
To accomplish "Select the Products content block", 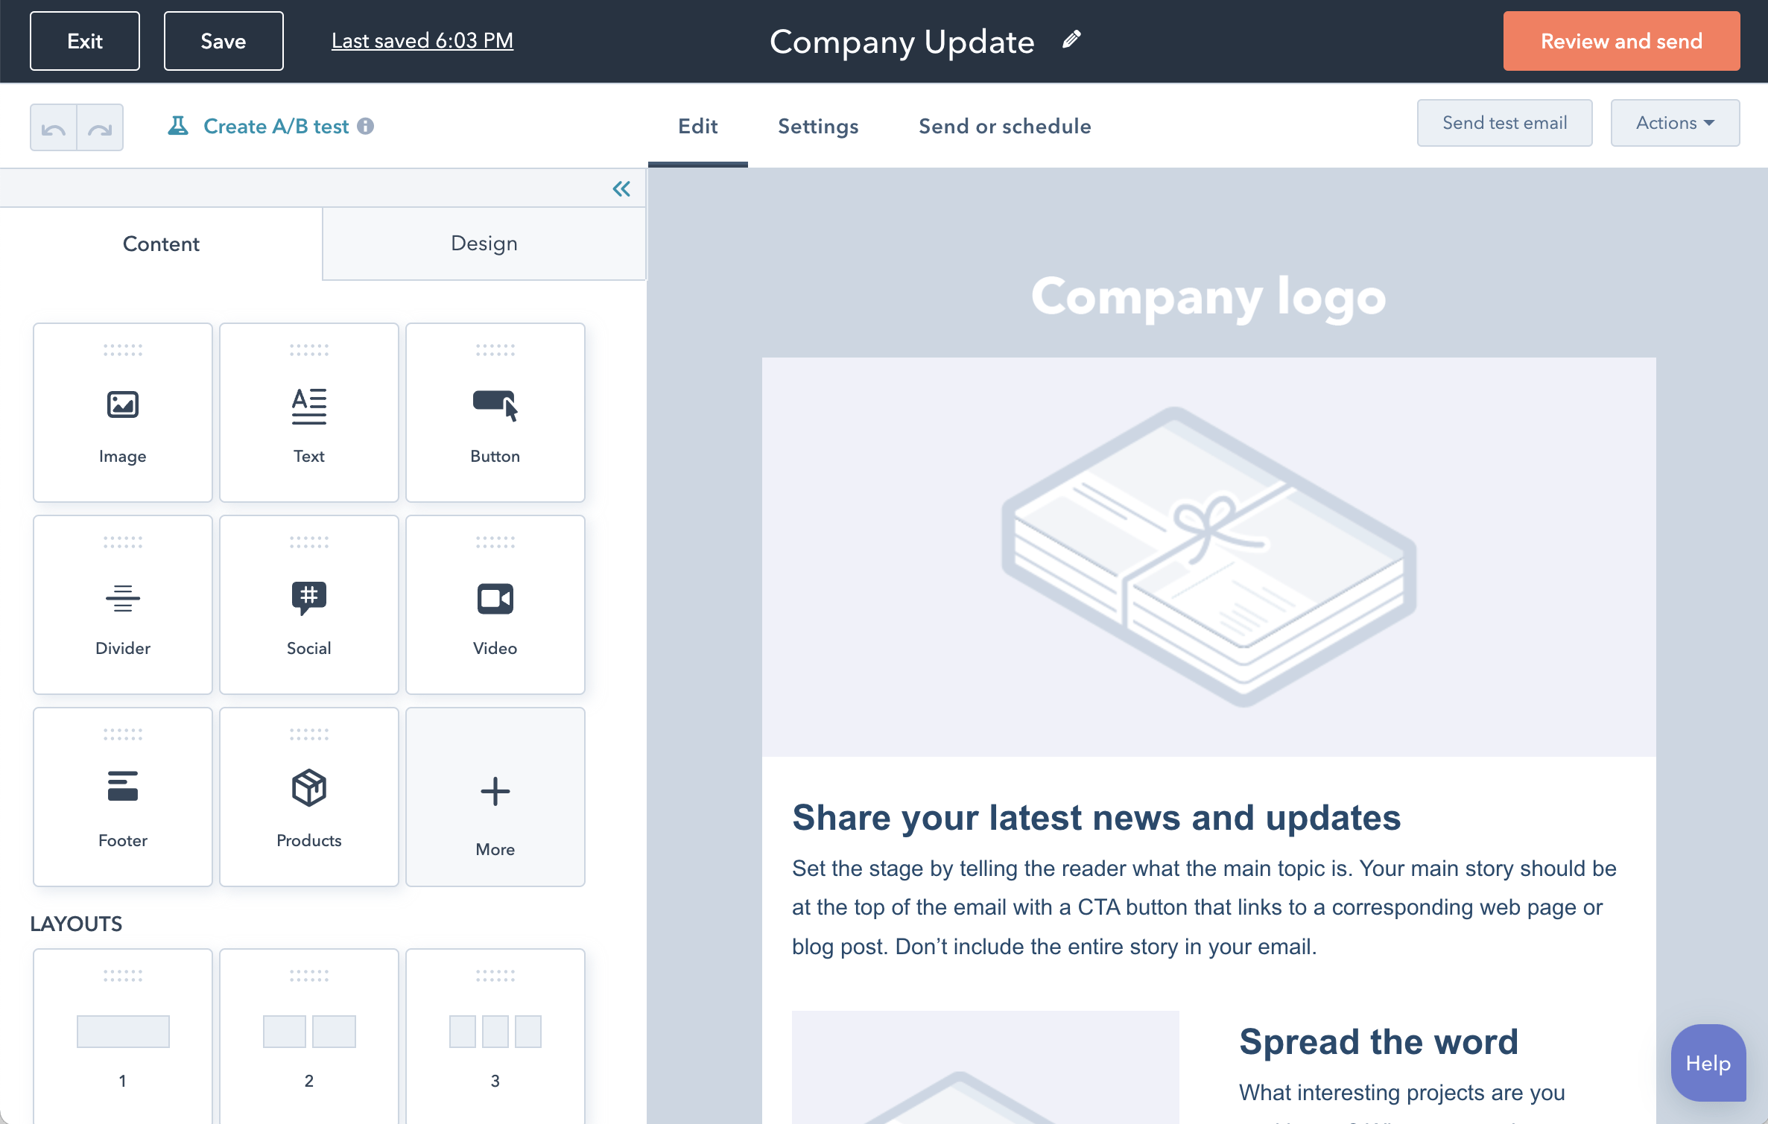I will pos(308,797).
